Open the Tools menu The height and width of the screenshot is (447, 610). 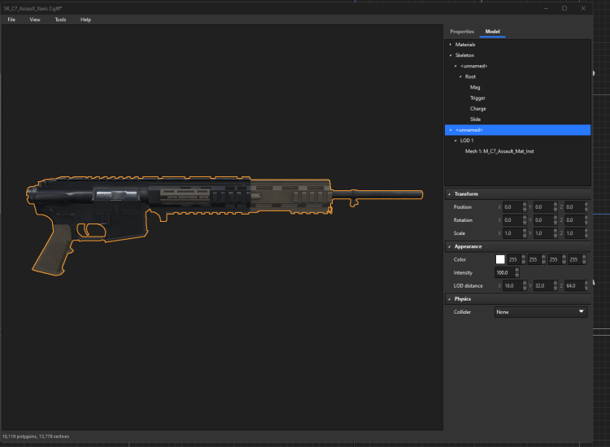coord(60,20)
